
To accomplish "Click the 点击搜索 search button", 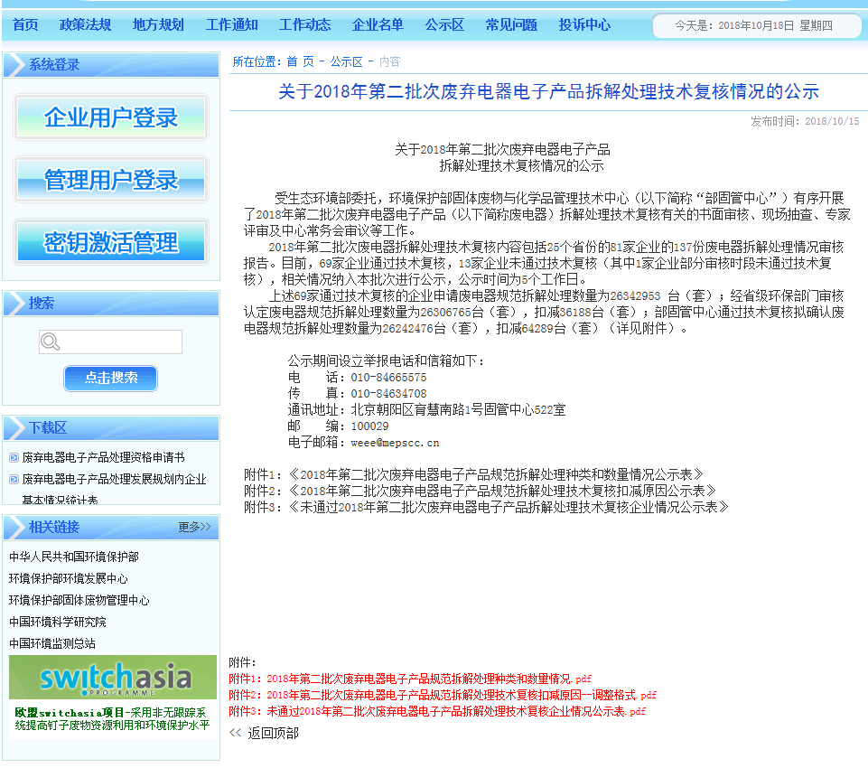I will tap(110, 378).
